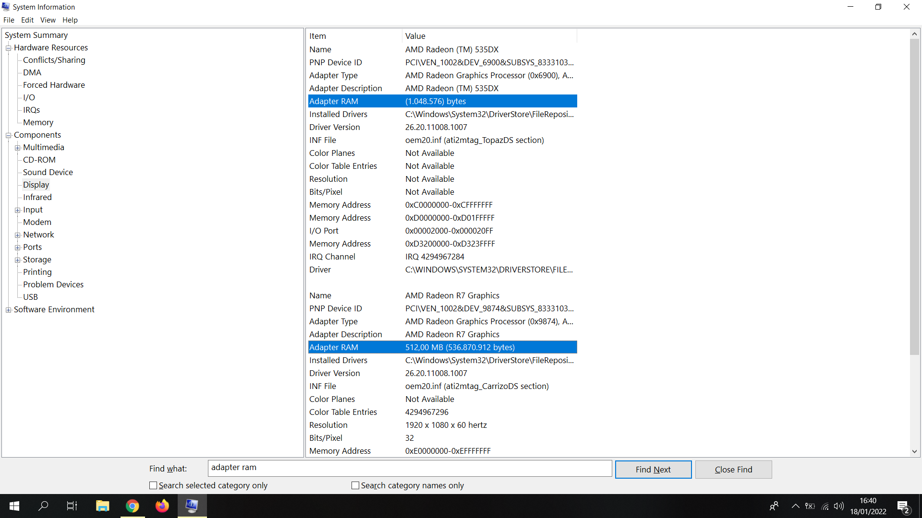Screen dimensions: 922x518
Task: Open Task View on taskbar
Action: click(x=72, y=506)
